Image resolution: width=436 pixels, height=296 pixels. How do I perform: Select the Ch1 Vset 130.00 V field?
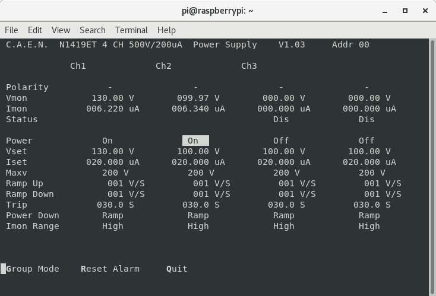click(113, 151)
